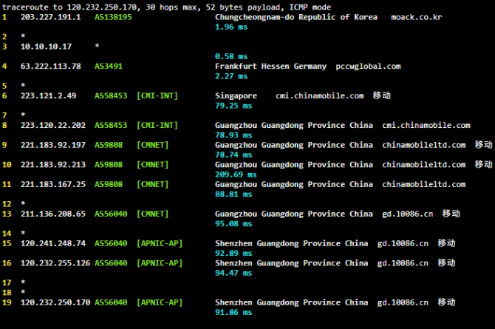Select IP address 120.232.255.126
This screenshot has height=329, width=495.
(55, 262)
